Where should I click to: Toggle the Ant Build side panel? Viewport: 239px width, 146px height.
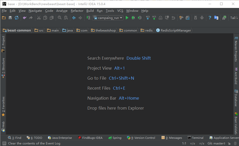[236, 76]
